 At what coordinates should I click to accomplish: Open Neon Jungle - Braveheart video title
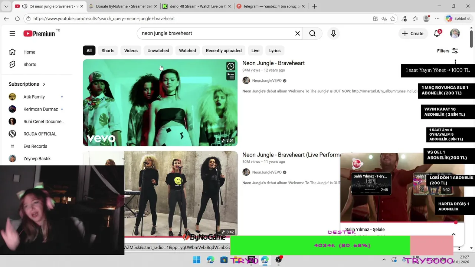273,63
